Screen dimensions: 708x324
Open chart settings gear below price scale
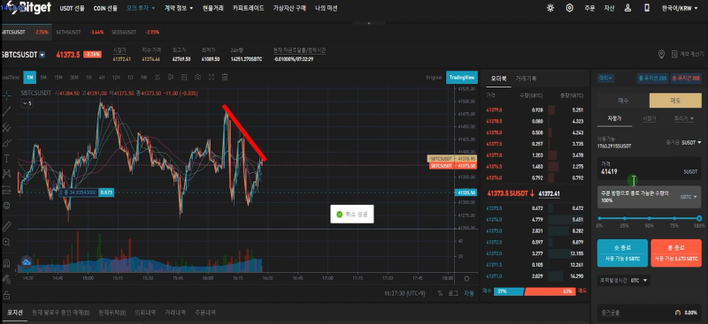(x=466, y=278)
